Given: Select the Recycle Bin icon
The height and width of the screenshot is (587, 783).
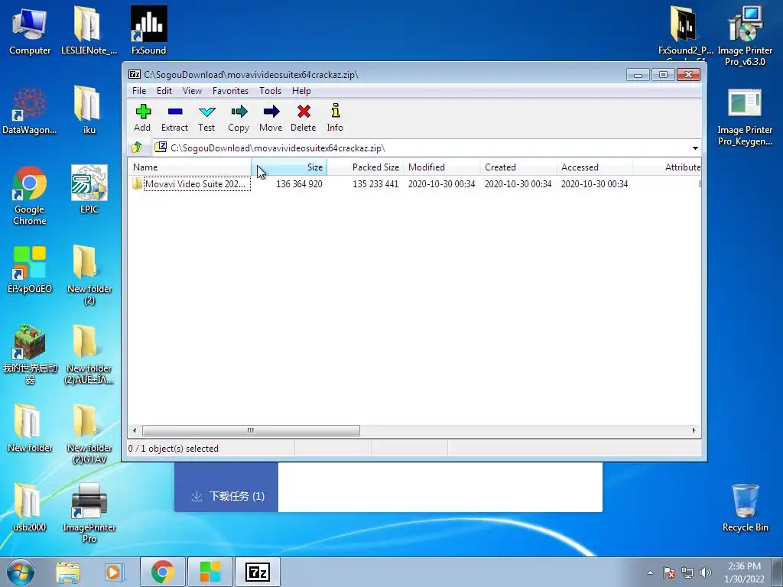Looking at the screenshot, I should pos(745,508).
